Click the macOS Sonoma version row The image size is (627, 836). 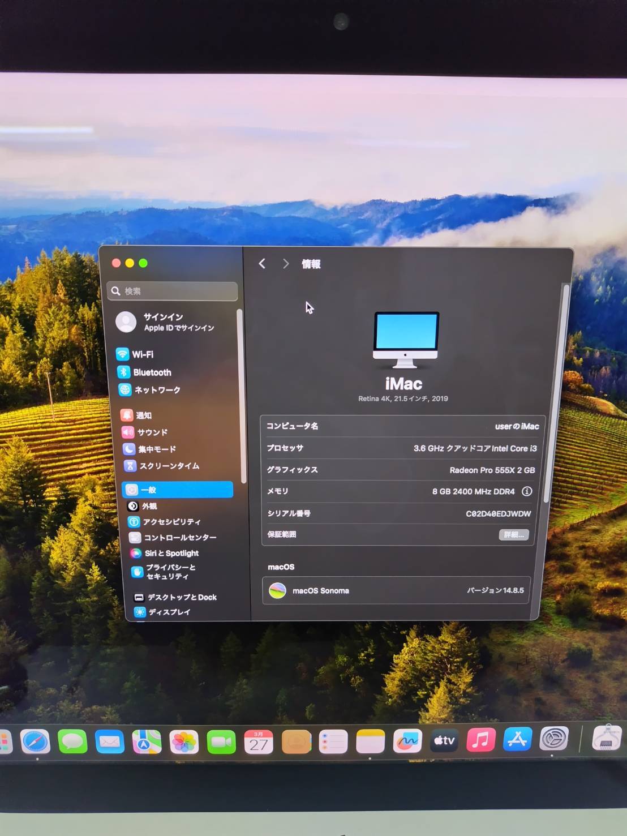[396, 590]
